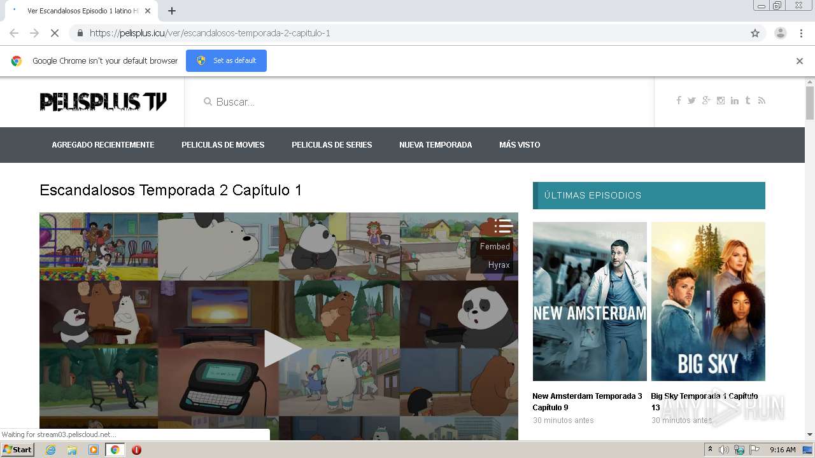This screenshot has width=815, height=458.
Task: Go forward to the next page
Action: pos(34,33)
